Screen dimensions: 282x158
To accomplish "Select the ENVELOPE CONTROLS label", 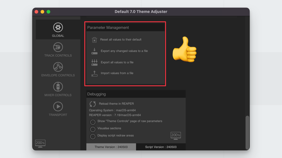I will [58, 75].
